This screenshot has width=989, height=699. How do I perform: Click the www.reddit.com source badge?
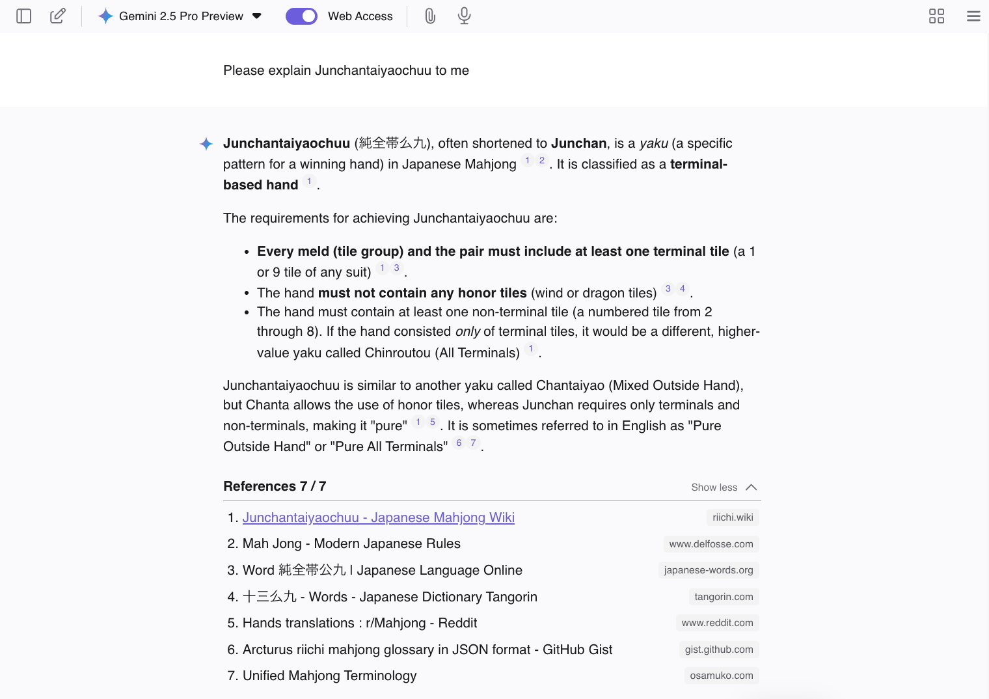pyautogui.click(x=717, y=623)
